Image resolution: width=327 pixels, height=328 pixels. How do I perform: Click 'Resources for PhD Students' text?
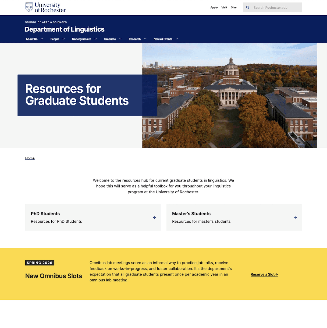[56, 221]
